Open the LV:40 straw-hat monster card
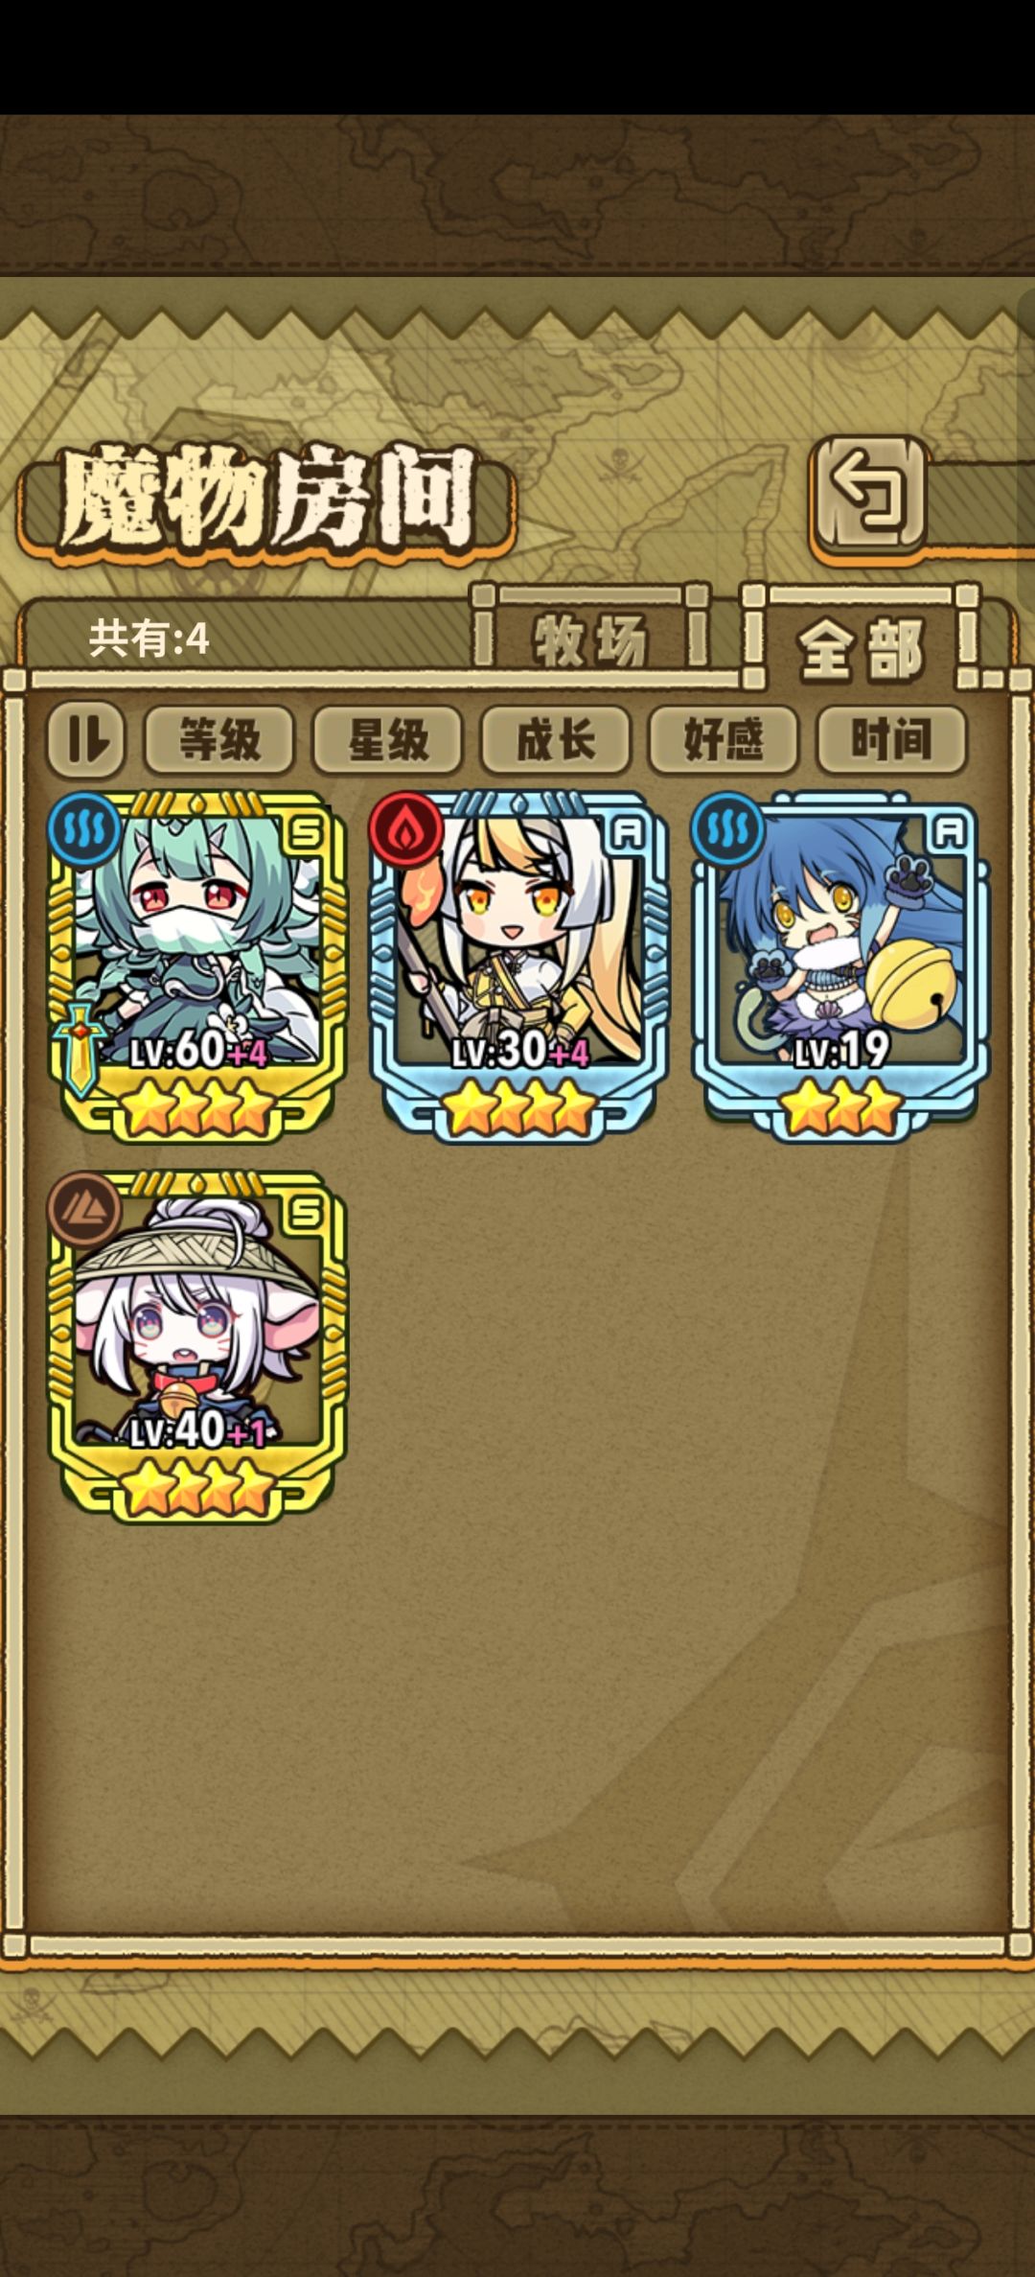Viewport: 1035px width, 2277px height. coord(197,1346)
